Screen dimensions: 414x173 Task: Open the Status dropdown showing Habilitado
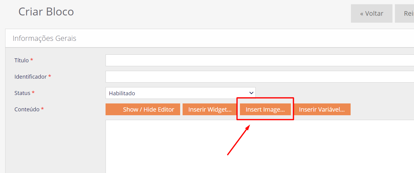click(180, 93)
